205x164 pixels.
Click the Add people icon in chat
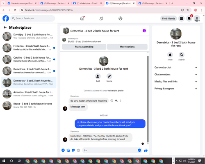pyautogui.click(x=98, y=76)
